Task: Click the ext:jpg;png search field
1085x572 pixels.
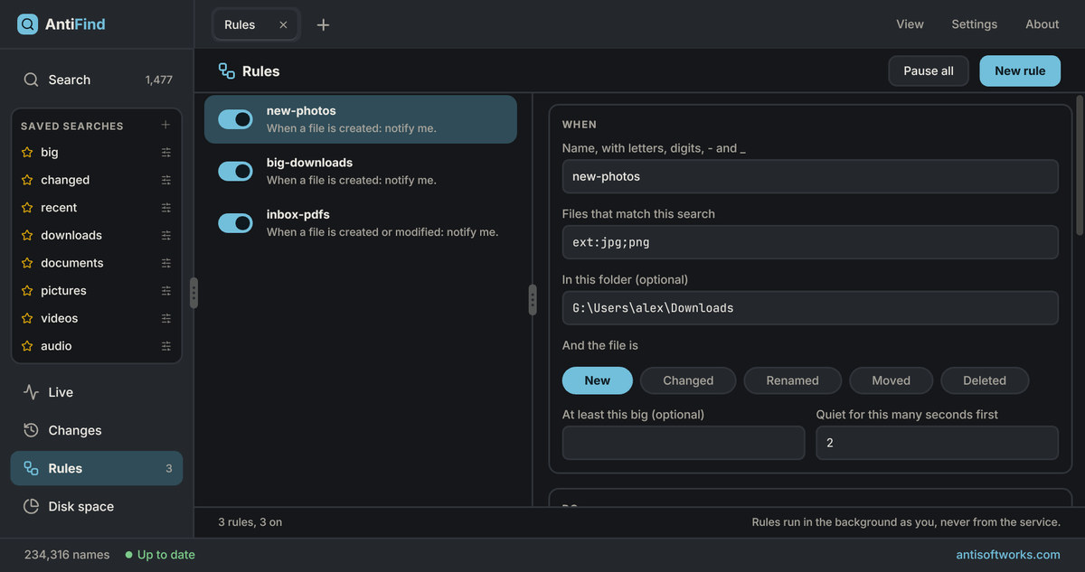Action: pyautogui.click(x=810, y=242)
